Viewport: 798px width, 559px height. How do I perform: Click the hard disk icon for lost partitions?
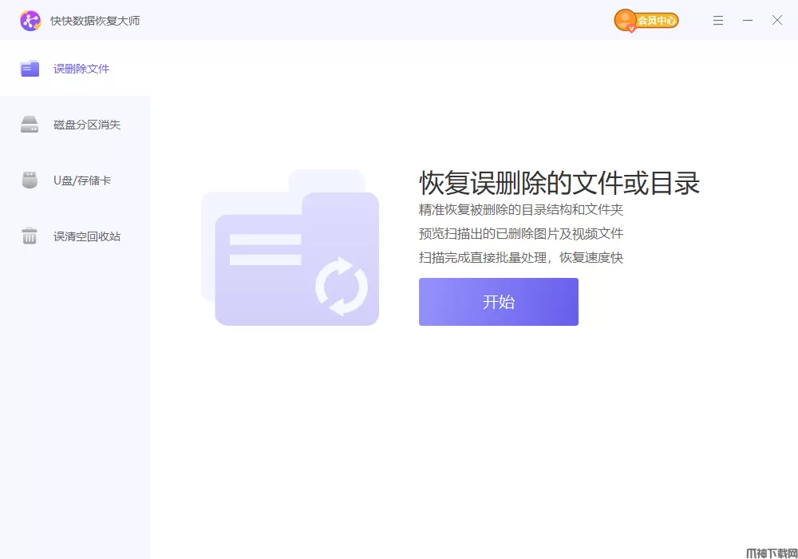pos(30,125)
